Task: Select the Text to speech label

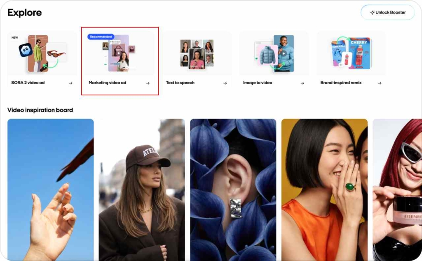Action: tap(180, 83)
